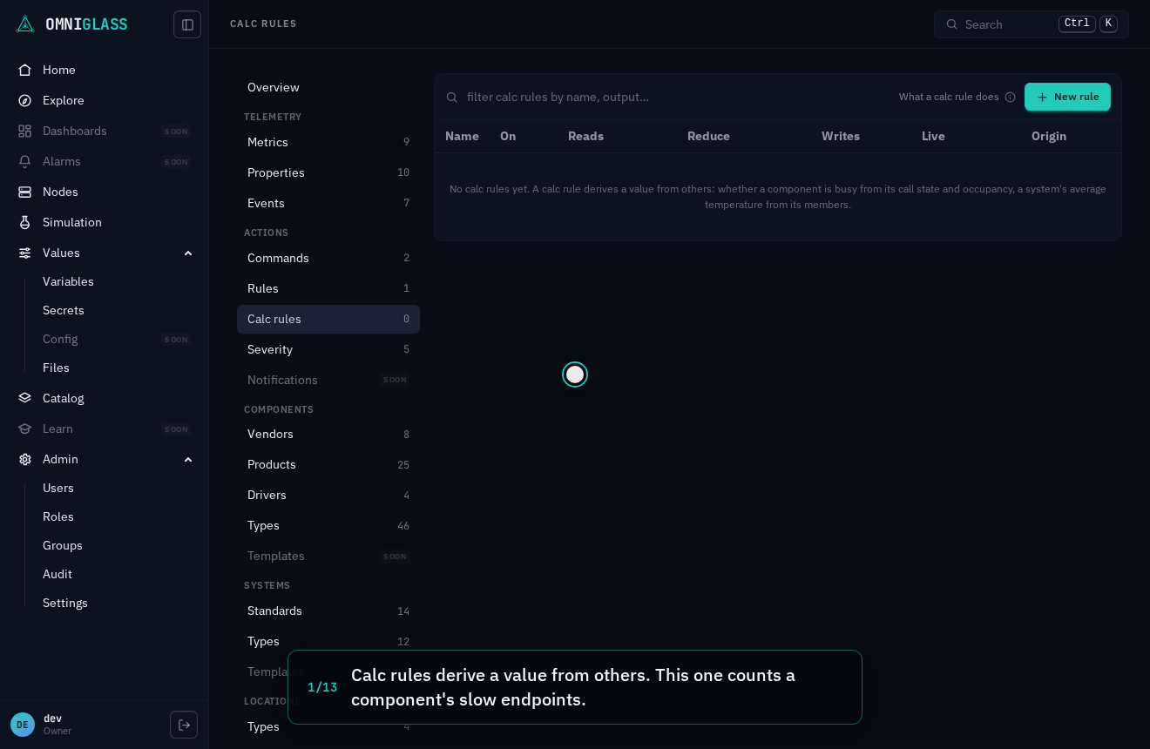This screenshot has height=749, width=1150.
Task: Open the Variables page
Action: (68, 281)
